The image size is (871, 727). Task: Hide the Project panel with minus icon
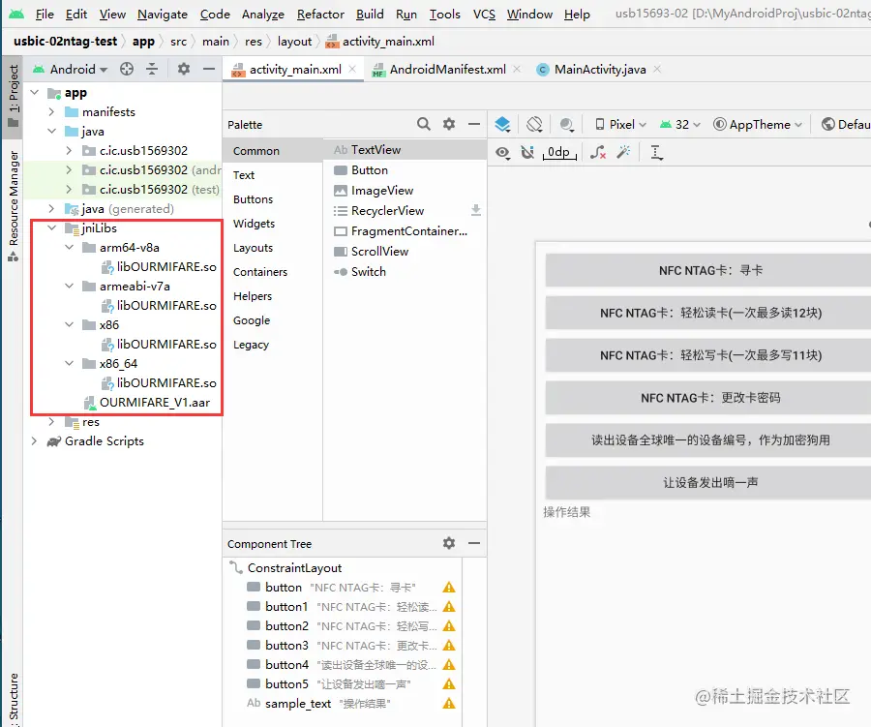209,69
